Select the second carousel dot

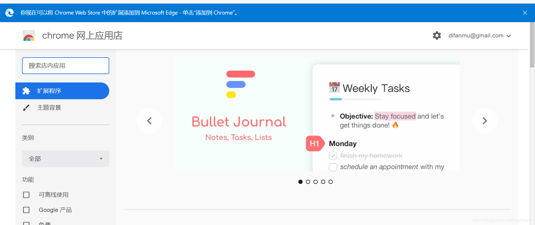[308, 182]
